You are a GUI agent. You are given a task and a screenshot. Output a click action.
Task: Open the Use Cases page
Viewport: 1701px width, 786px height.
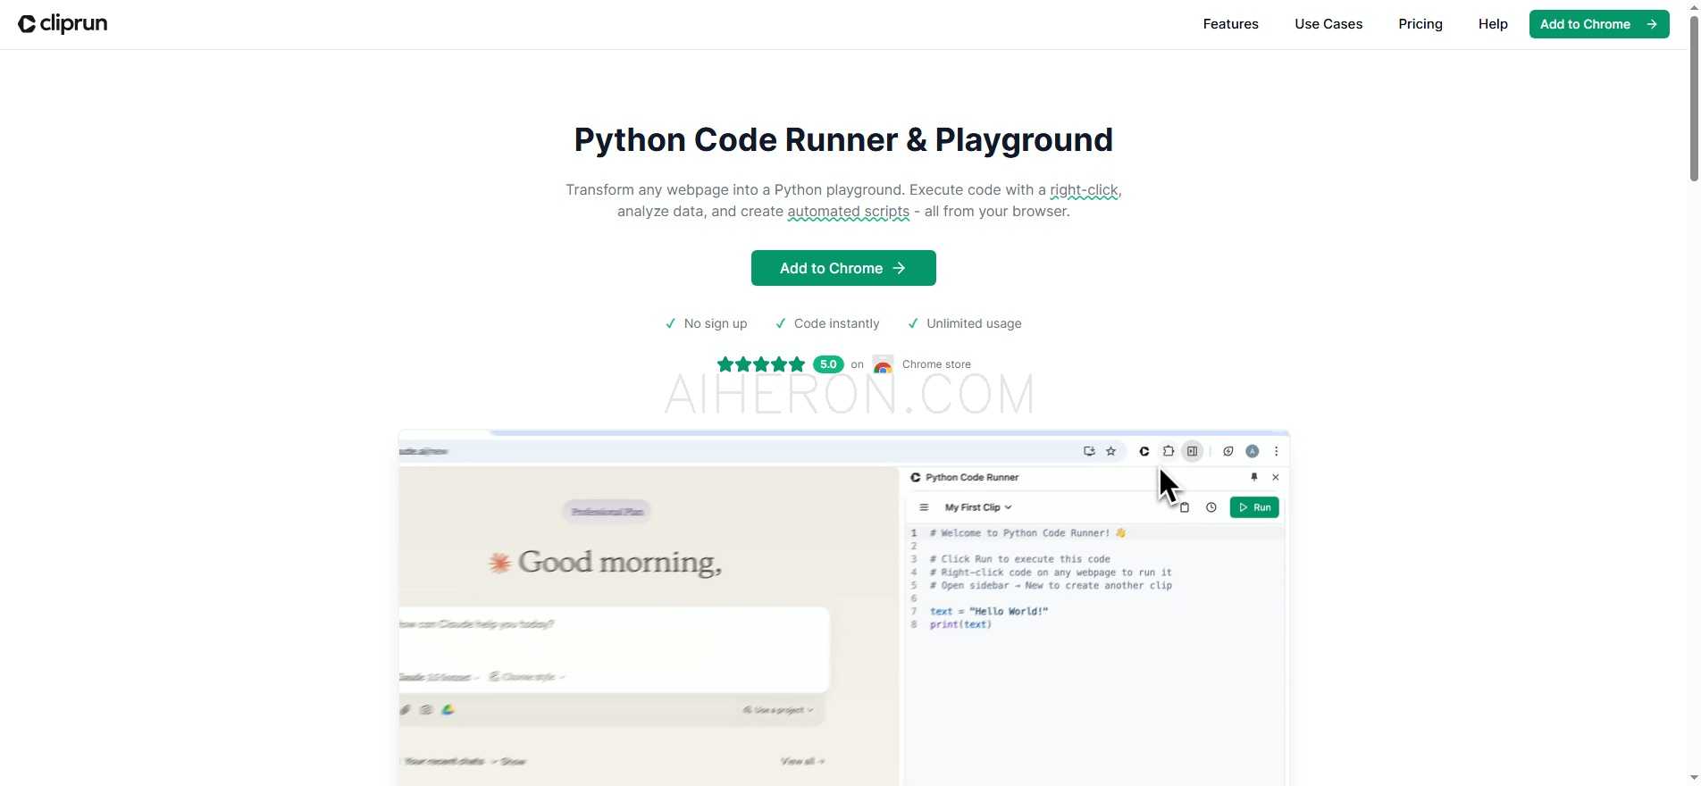[x=1328, y=24]
